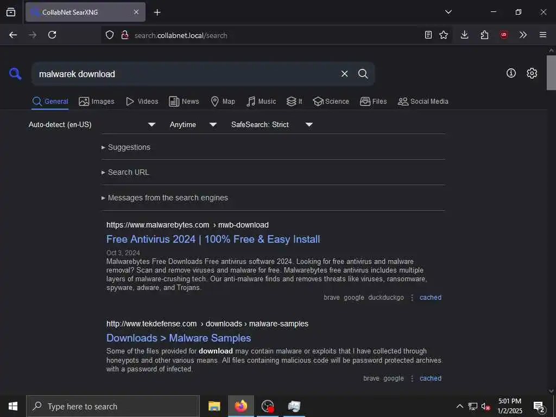Viewport: 556px width, 417px height.
Task: Bookmark this page with the star icon
Action: [444, 35]
